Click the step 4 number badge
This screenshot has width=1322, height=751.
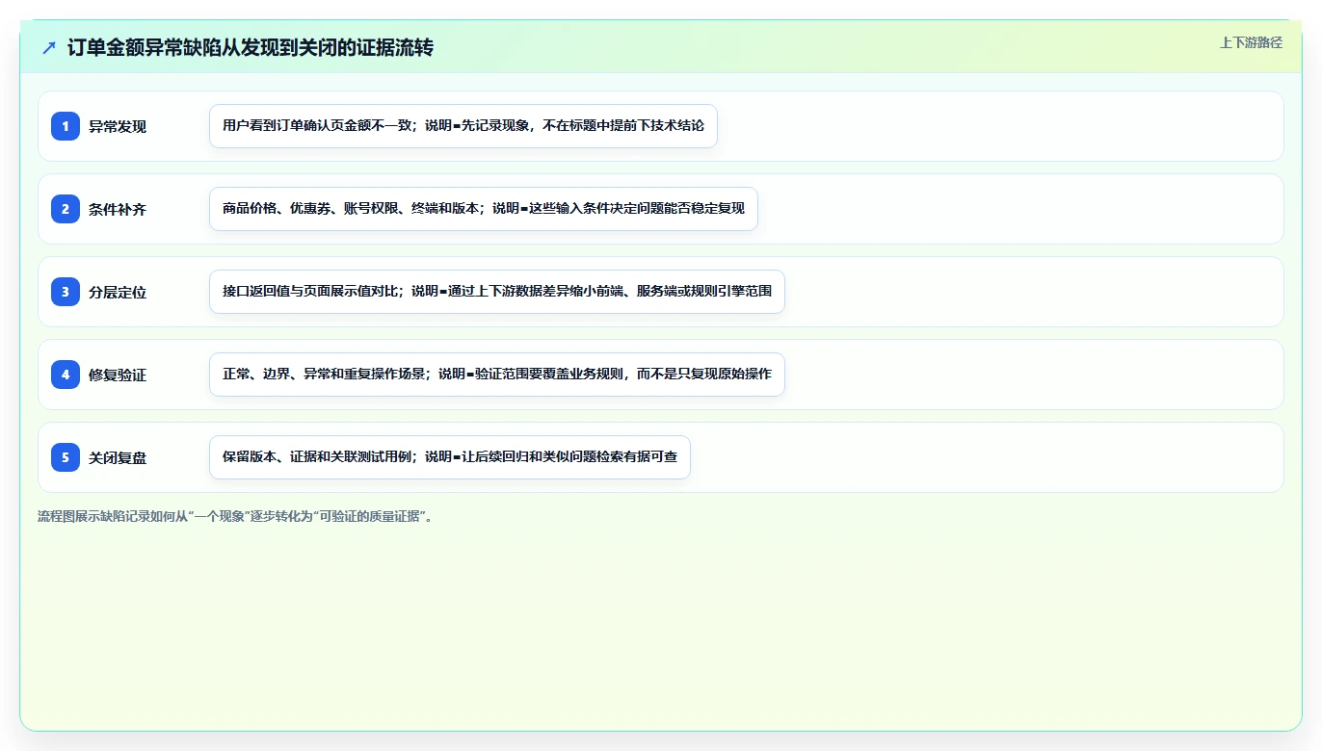click(x=66, y=375)
